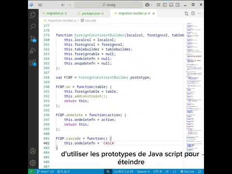Viewport: 232px width, 174px height.
Task: Open changes compare icon in editor actions
Action: click(x=187, y=14)
